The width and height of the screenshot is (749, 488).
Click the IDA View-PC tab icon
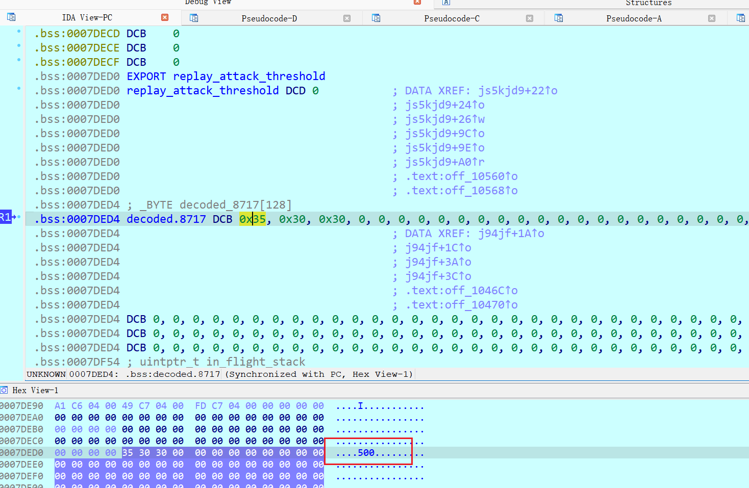[11, 17]
